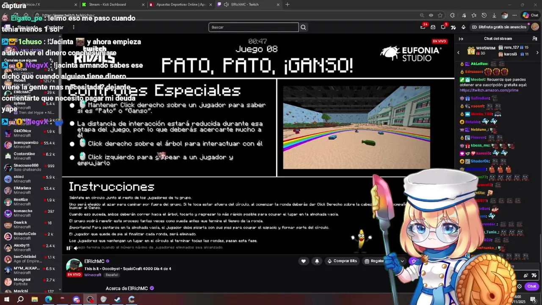The width and height of the screenshot is (542, 305).
Task: Open the browser history icon
Action: tap(484, 15)
